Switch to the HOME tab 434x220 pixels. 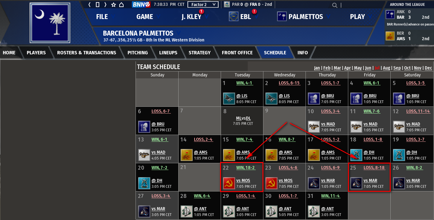(9, 53)
